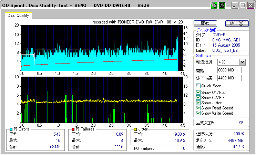Toggle the Quick Scan checkbox
Screen dimensions: 256x155
(x=198, y=86)
